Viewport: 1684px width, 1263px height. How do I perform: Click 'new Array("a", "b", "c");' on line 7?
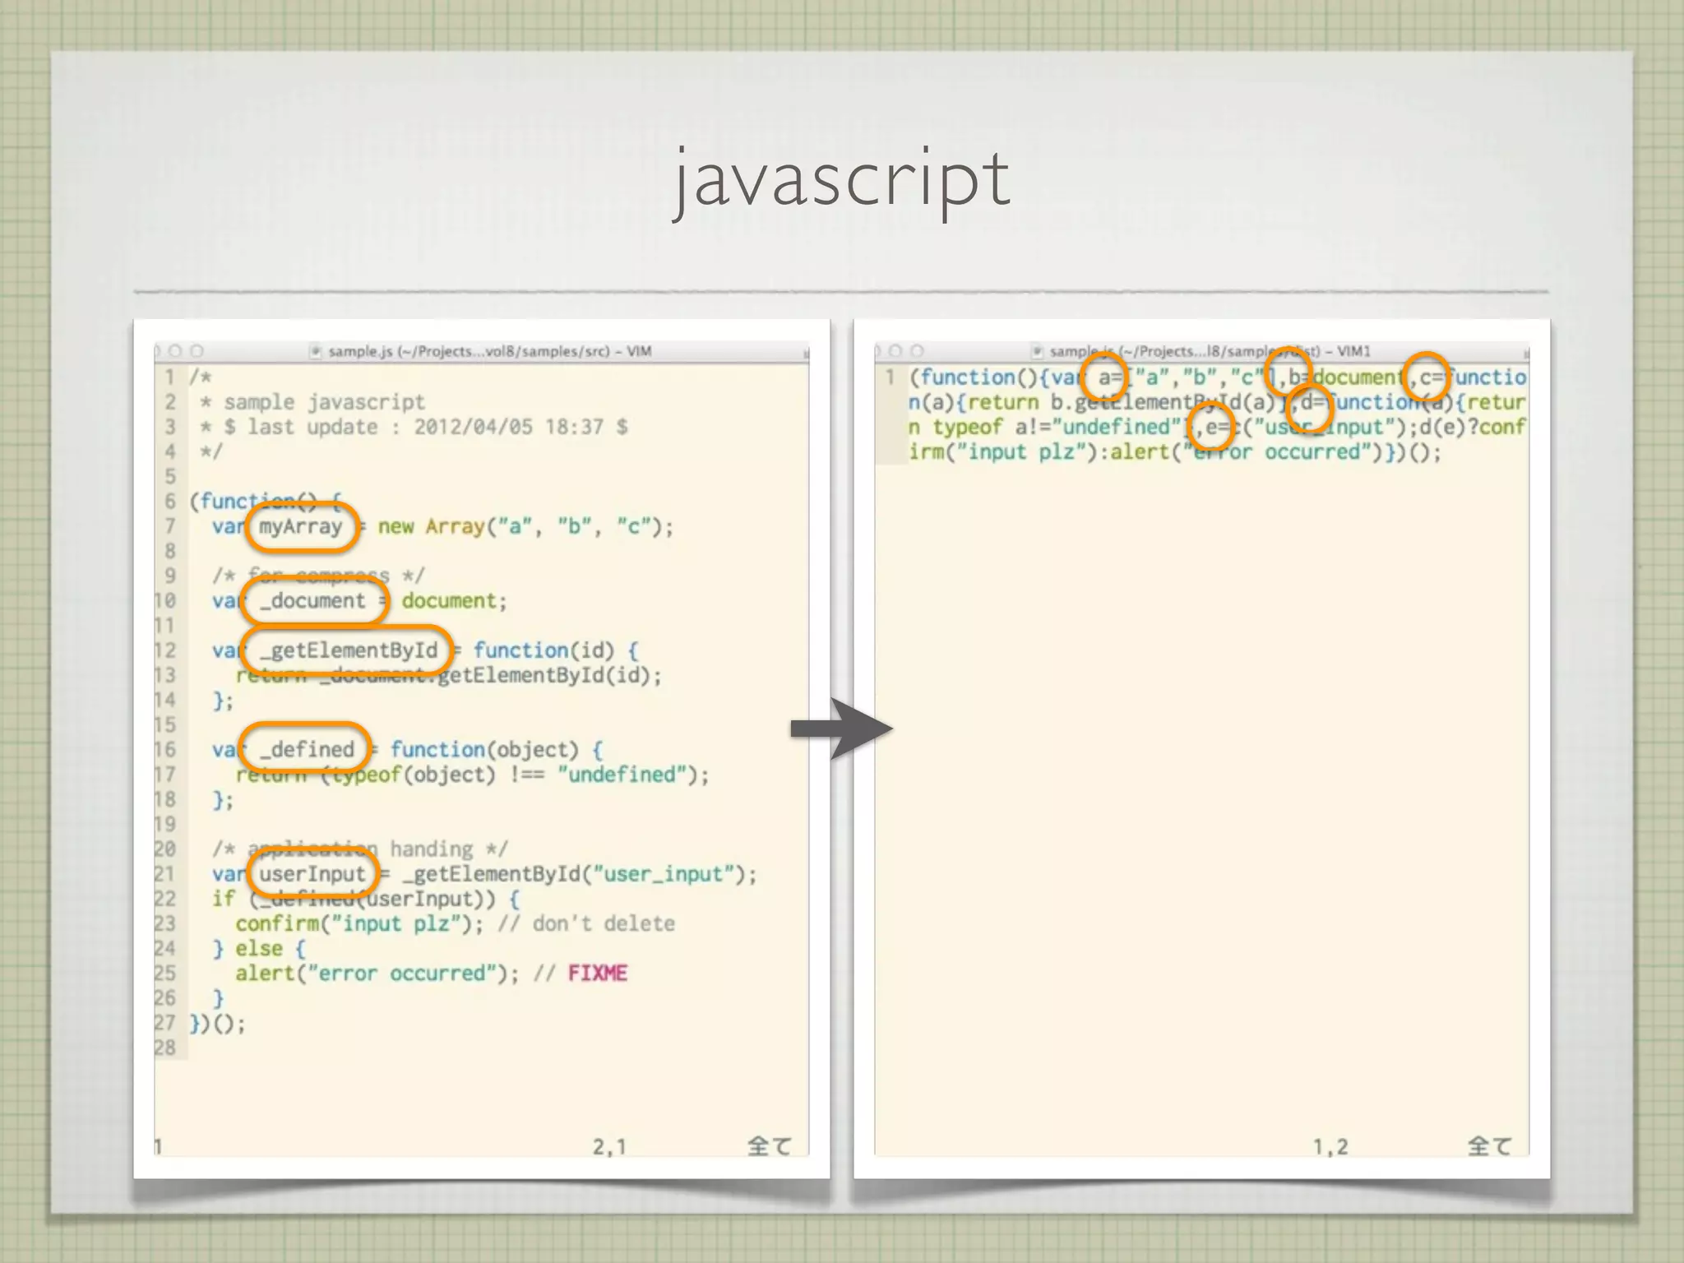pos(525,526)
